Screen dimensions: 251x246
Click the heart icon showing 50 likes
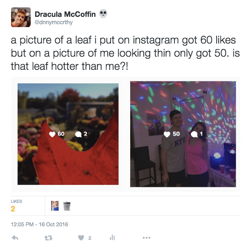pos(167,134)
